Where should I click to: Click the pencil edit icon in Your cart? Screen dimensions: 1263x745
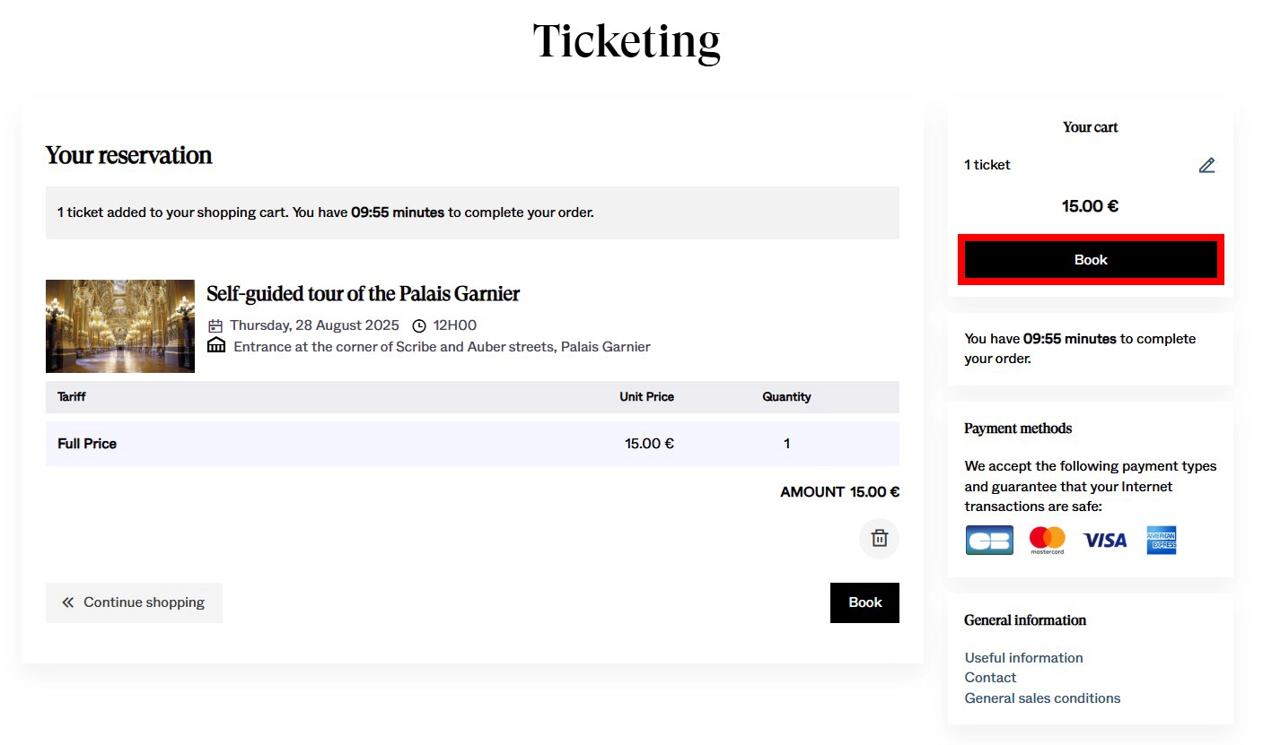pos(1206,166)
